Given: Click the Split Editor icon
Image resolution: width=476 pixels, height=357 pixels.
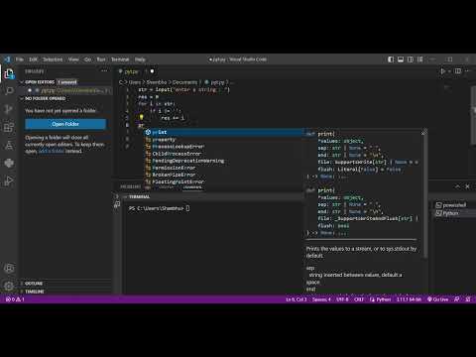Looking at the screenshot, I should (458, 71).
